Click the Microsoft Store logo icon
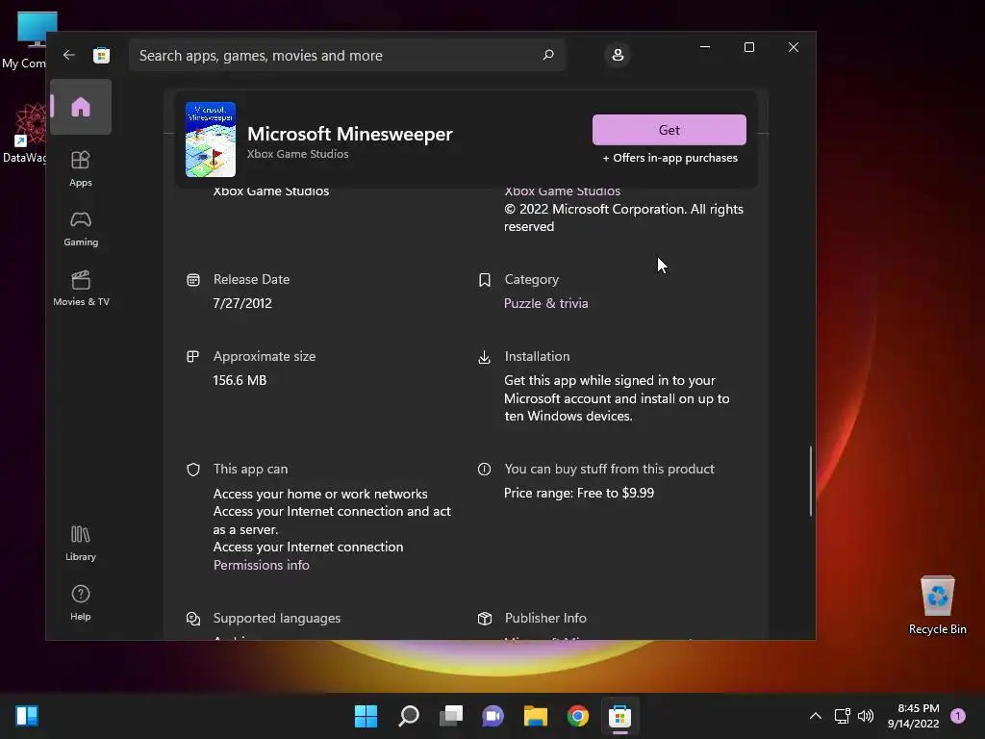Image resolution: width=985 pixels, height=739 pixels. pyautogui.click(x=101, y=55)
